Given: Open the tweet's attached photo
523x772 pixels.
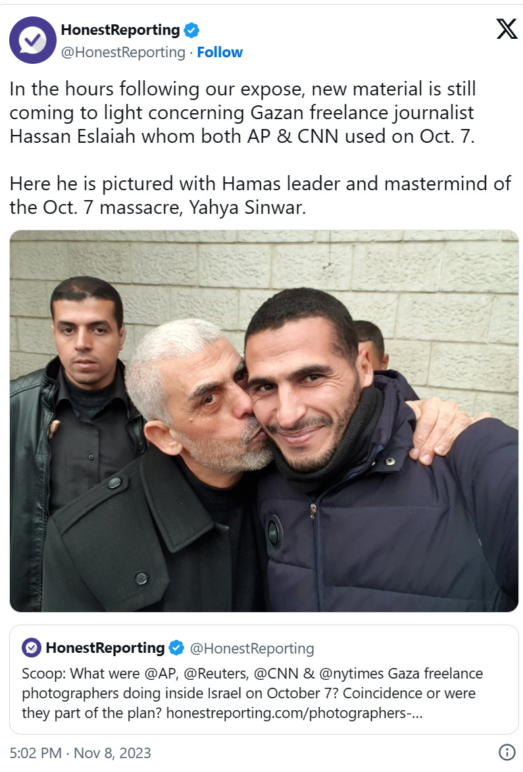Looking at the screenshot, I should [x=264, y=421].
